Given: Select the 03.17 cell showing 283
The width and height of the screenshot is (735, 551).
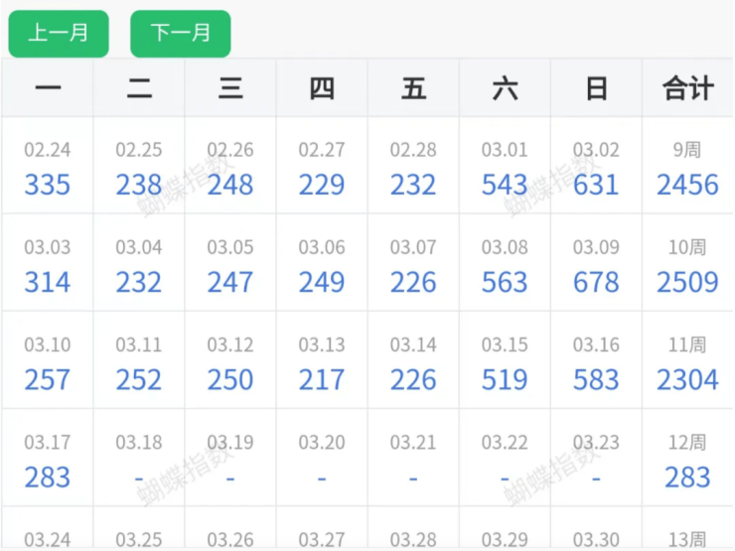Looking at the screenshot, I should tap(48, 461).
